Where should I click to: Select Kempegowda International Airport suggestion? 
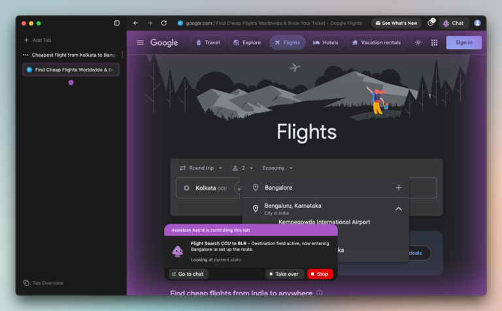pos(324,222)
